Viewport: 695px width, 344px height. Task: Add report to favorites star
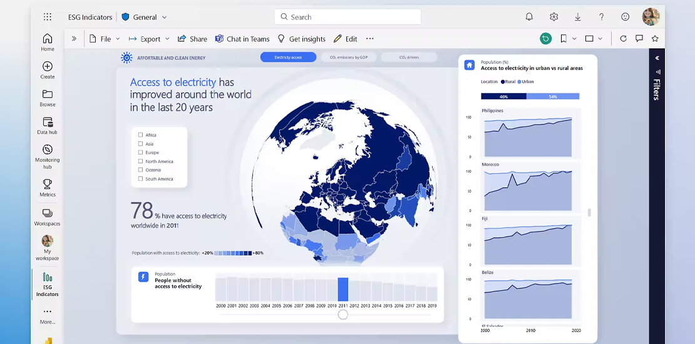click(655, 39)
